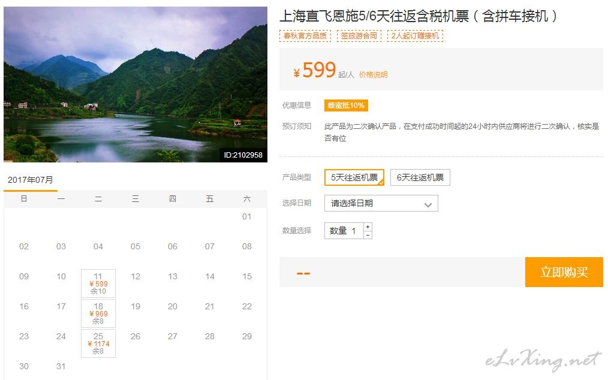The image size is (608, 380).
Task: Click the 立即购买 buy now button
Action: [564, 272]
